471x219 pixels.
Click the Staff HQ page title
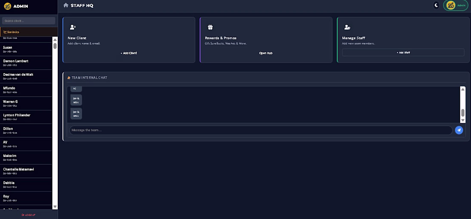(82, 6)
